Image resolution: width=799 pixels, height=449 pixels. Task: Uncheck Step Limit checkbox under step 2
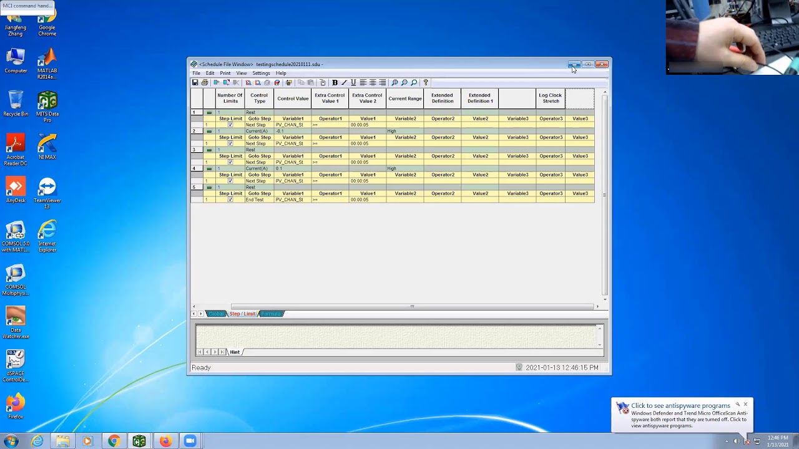click(230, 143)
